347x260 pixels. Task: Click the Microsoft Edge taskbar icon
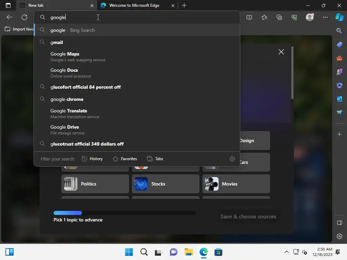(x=203, y=252)
